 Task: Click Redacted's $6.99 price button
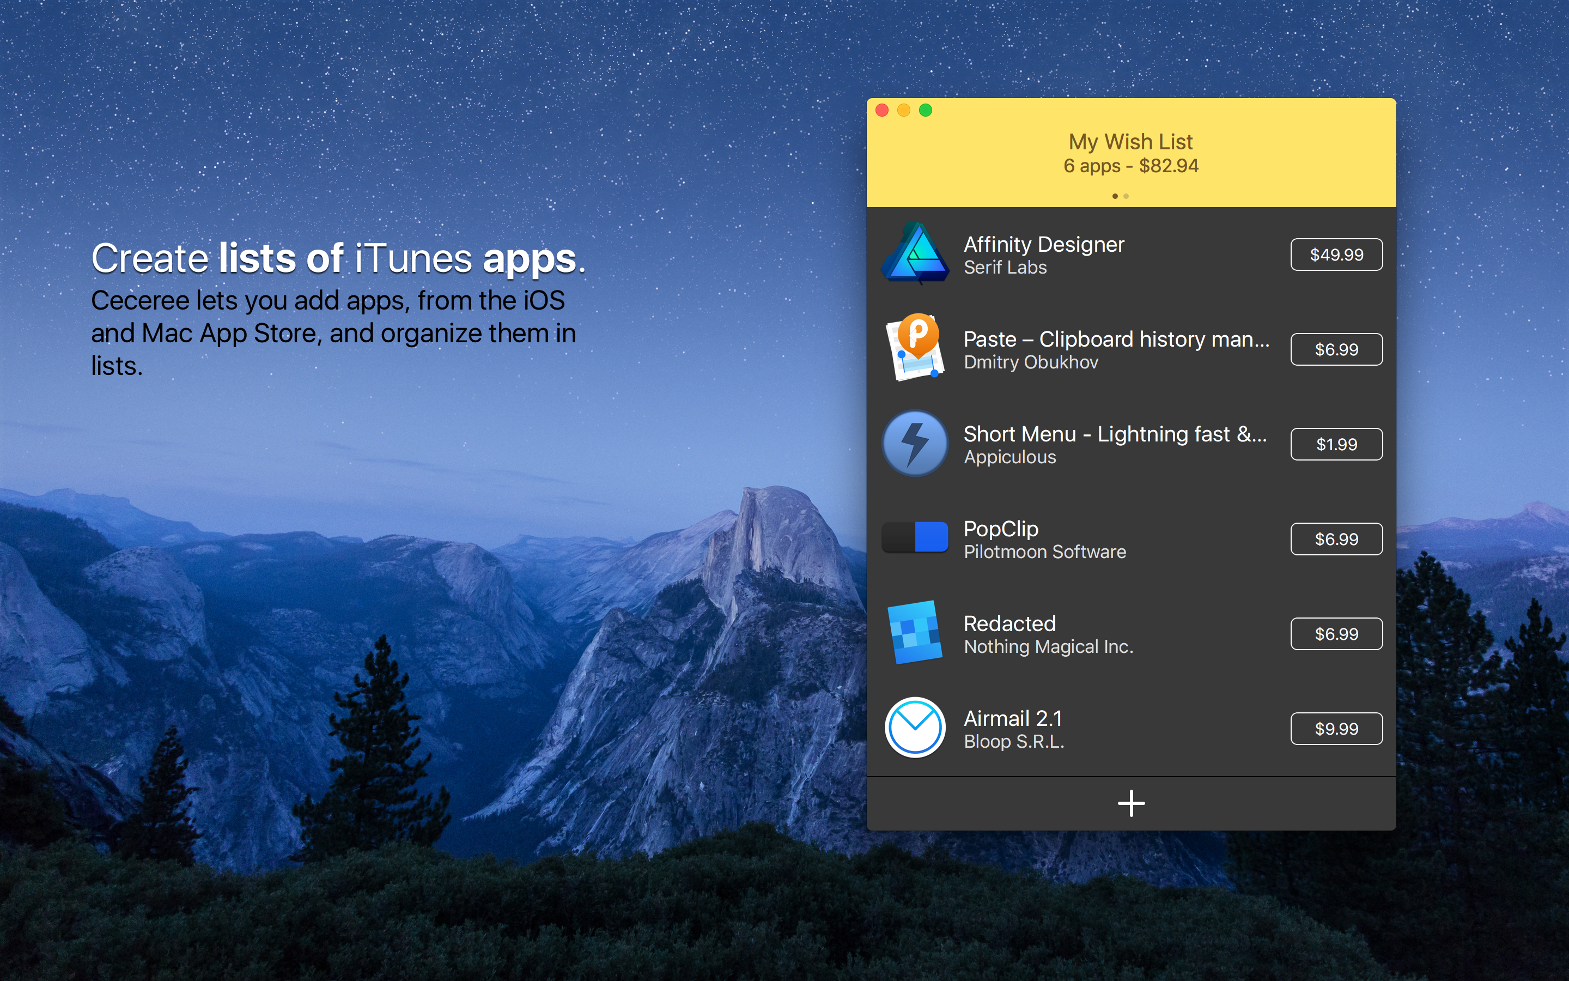click(1336, 634)
